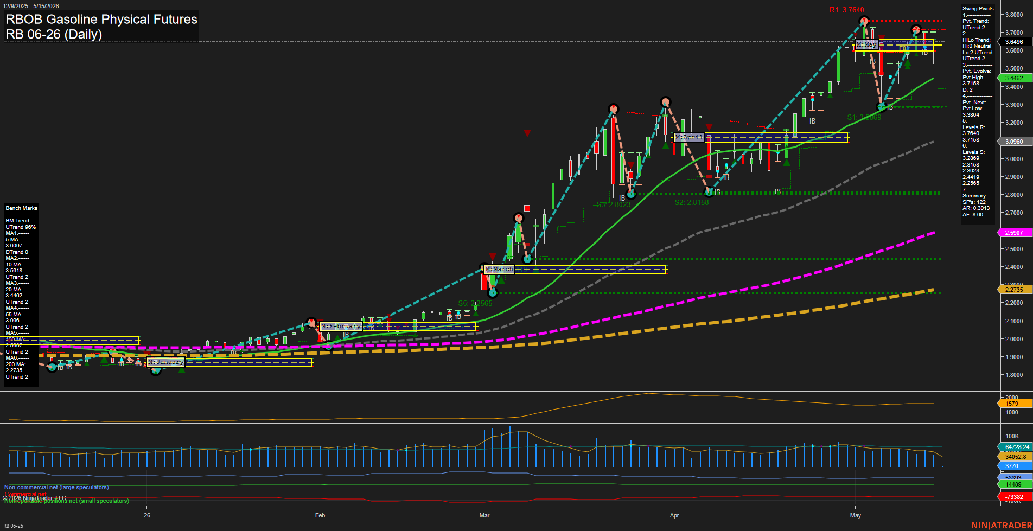Click the 12/9/2025 - 5/15/2026 date range
This screenshot has height=531, width=1033.
tap(31, 5)
